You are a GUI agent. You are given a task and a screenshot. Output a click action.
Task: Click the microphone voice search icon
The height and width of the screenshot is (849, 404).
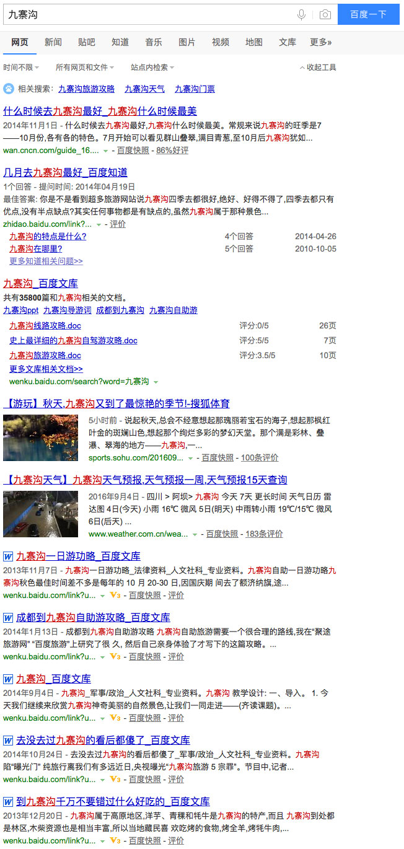click(x=302, y=14)
